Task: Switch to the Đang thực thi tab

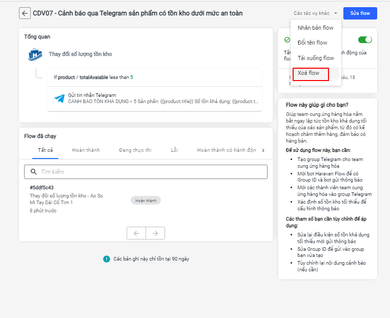Action: click(x=135, y=150)
